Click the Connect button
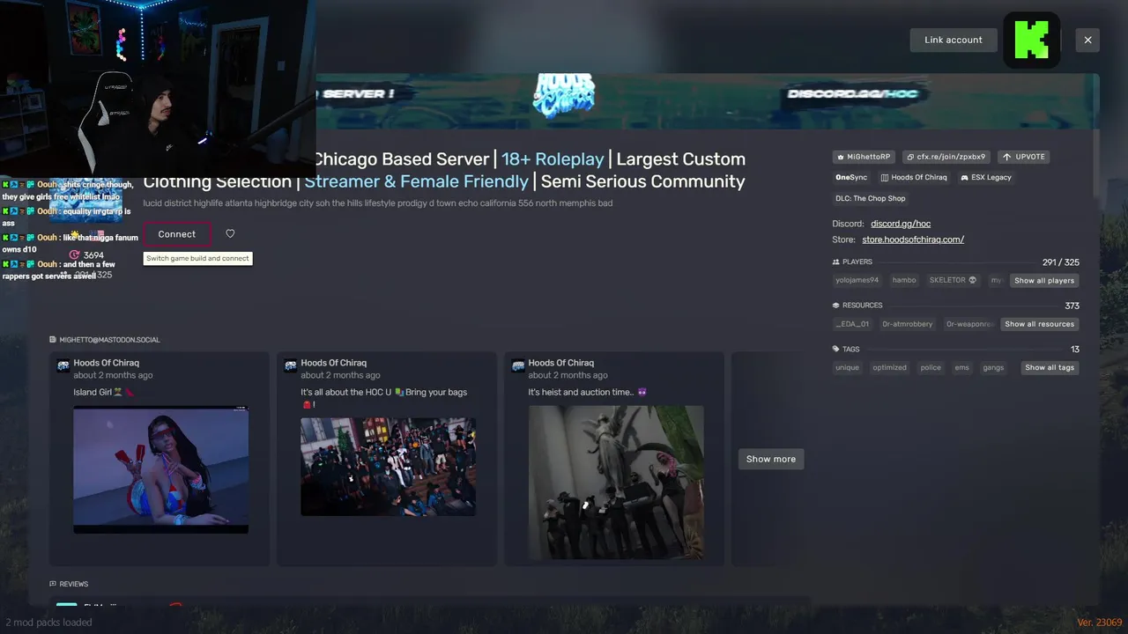The height and width of the screenshot is (634, 1128). coord(177,234)
